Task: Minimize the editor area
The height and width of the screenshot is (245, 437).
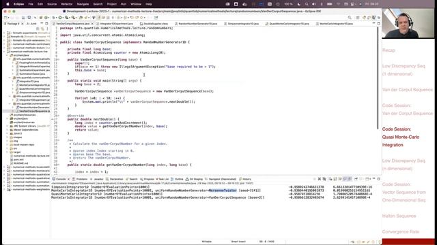Action: point(373,23)
